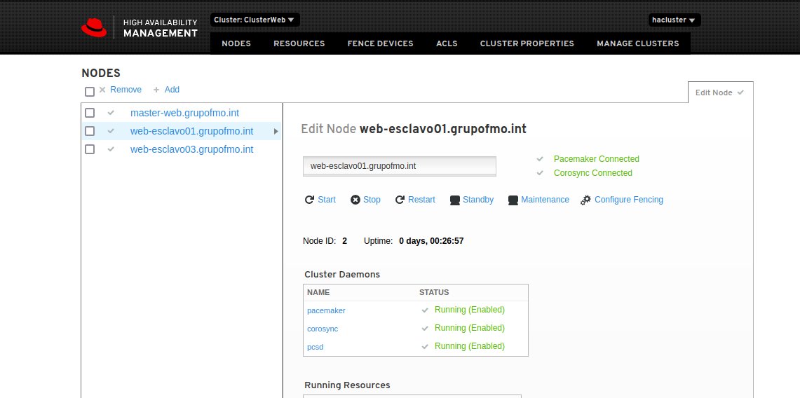Click the Corosync Connected status text

click(593, 173)
